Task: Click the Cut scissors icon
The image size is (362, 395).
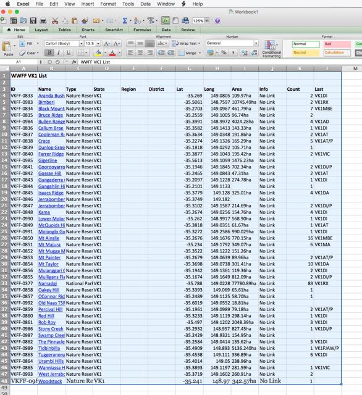Action: tap(55, 20)
